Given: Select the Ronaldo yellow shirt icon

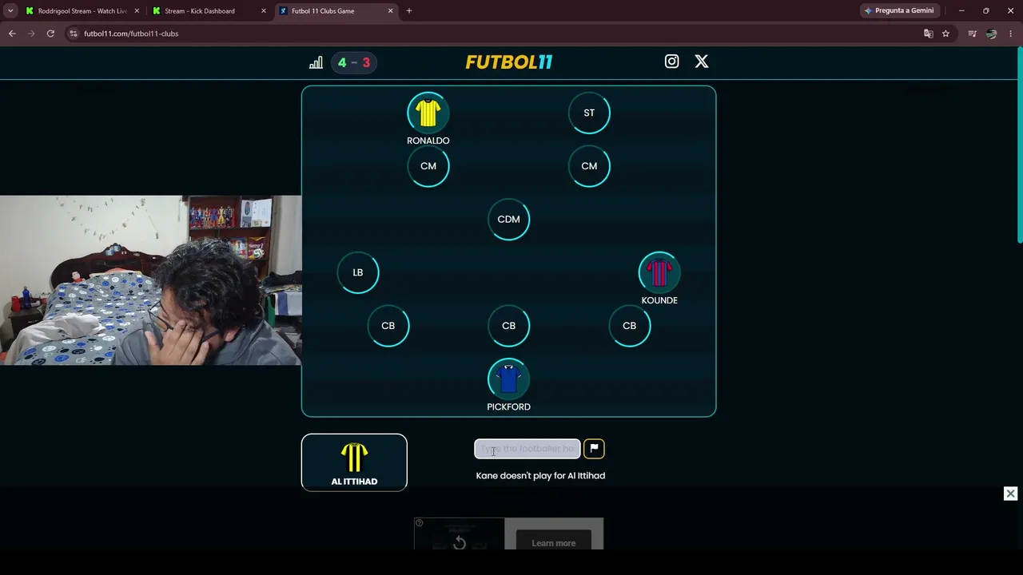Looking at the screenshot, I should click(x=428, y=113).
